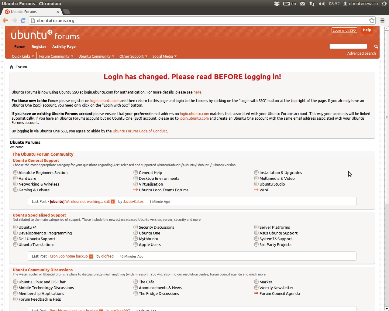
Task: Click the Login with SSO button
Action: point(344,30)
